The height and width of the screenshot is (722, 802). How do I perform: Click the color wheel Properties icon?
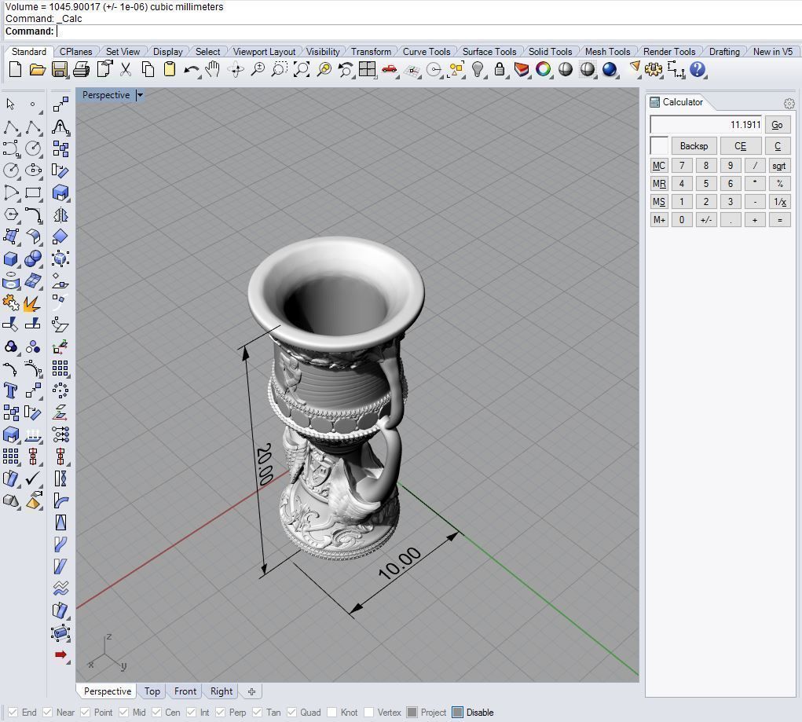(544, 69)
